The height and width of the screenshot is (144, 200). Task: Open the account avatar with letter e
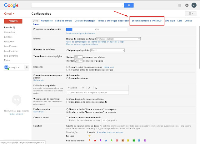click(x=194, y=5)
